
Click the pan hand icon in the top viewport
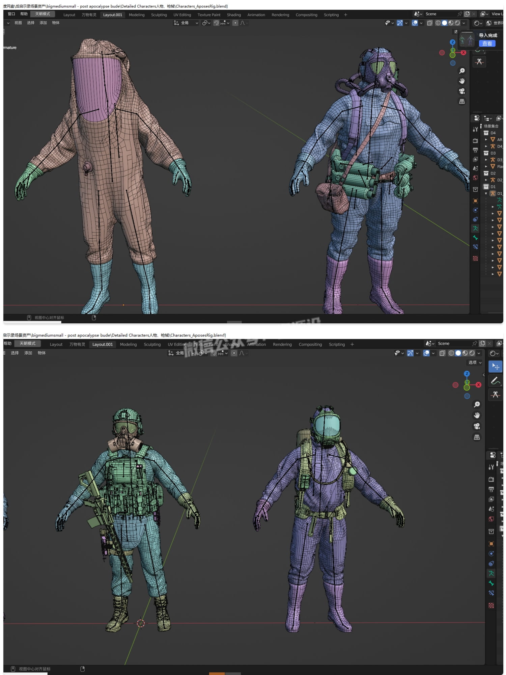click(462, 81)
